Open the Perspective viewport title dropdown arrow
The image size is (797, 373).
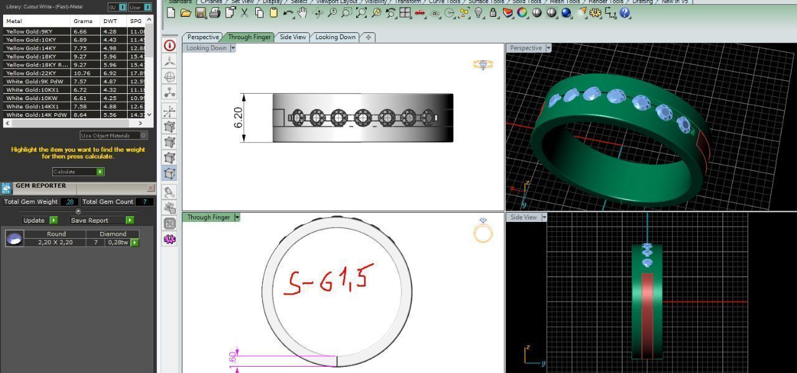[x=548, y=48]
